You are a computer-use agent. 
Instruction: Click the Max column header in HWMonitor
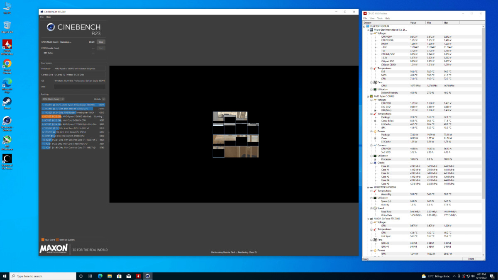[x=446, y=22]
